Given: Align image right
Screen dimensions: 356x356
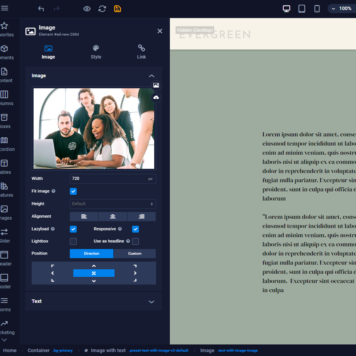Looking at the screenshot, I should pyautogui.click(x=141, y=217).
